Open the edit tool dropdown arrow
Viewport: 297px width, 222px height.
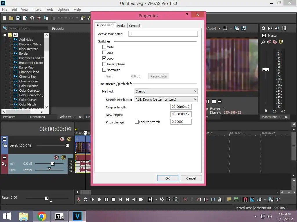pos(156,199)
